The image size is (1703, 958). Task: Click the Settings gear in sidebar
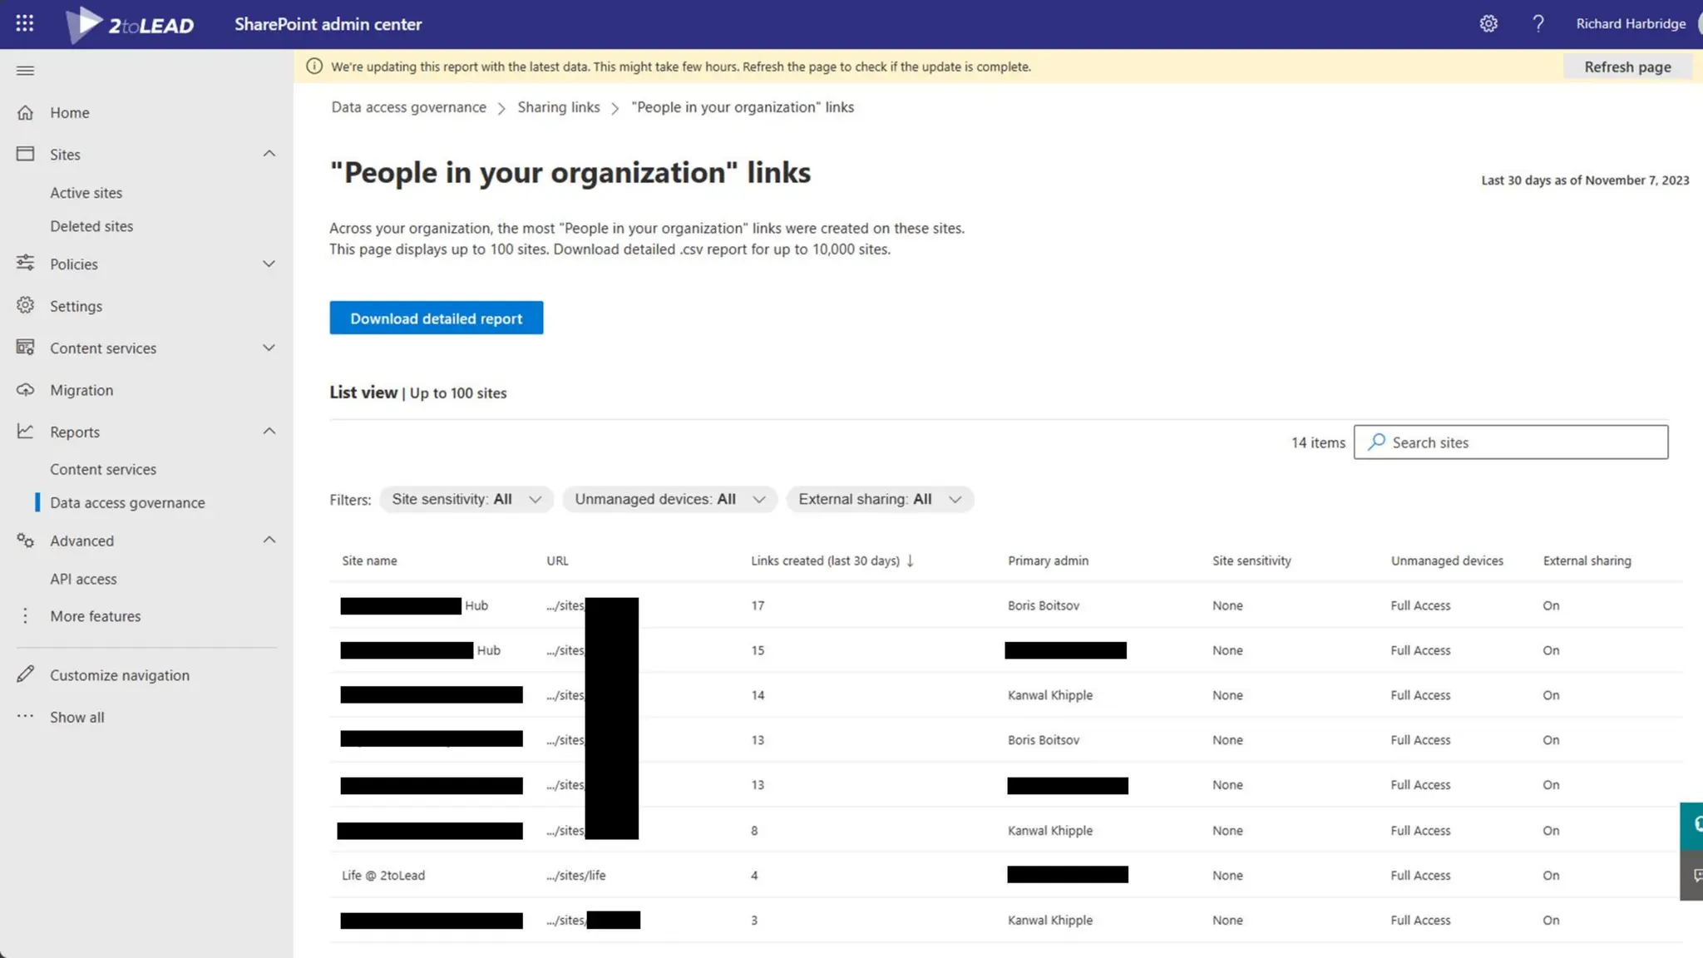click(25, 306)
